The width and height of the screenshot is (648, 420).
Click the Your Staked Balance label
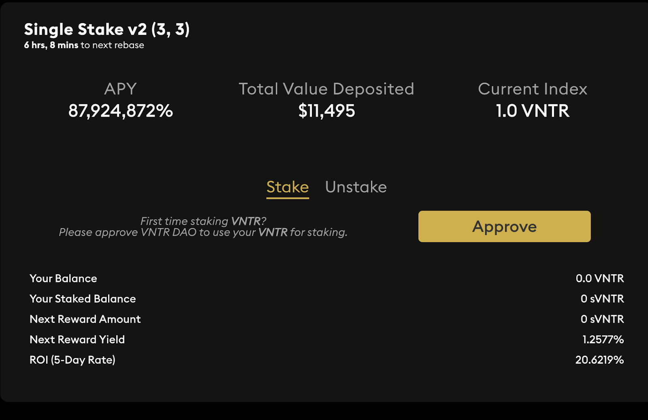pos(83,299)
